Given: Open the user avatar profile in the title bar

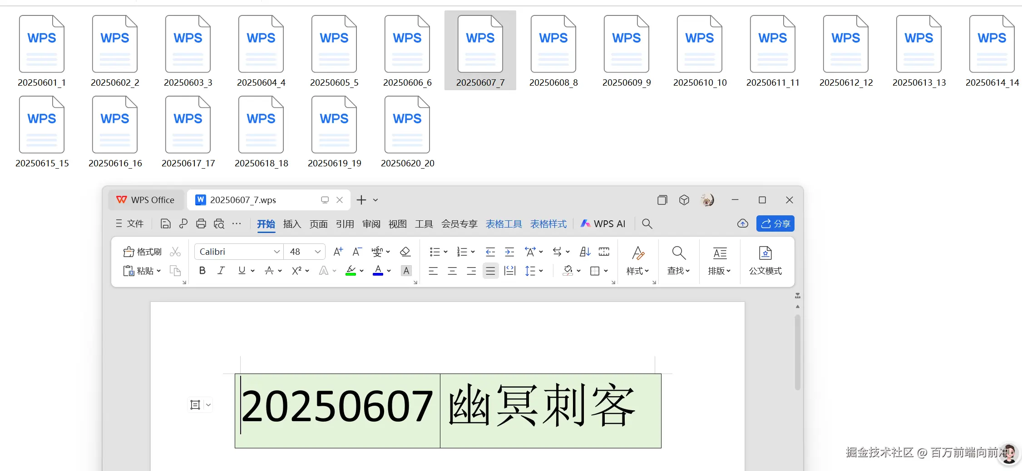Looking at the screenshot, I should (707, 200).
